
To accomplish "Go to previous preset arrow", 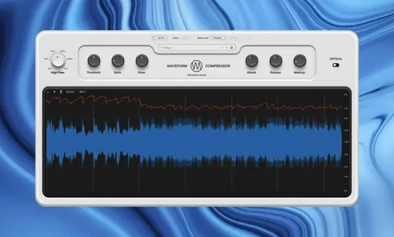I will pos(222,47).
